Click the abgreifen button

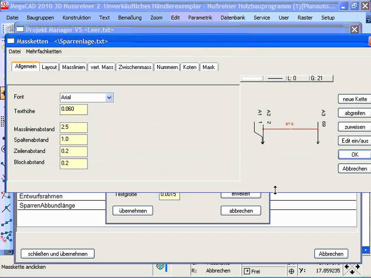click(x=354, y=113)
